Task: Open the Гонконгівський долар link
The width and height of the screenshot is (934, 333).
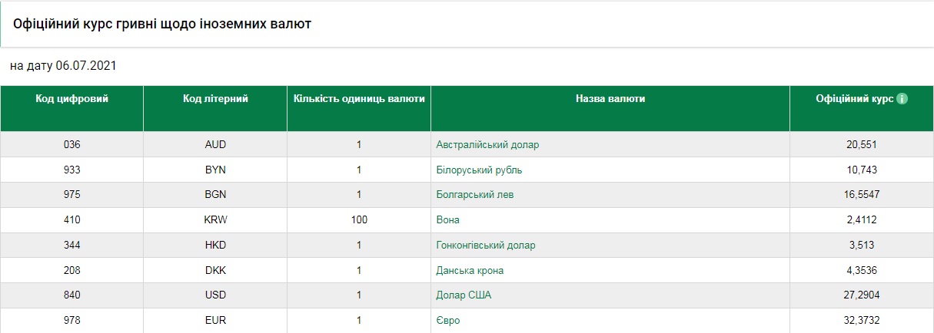Action: pyautogui.click(x=486, y=246)
